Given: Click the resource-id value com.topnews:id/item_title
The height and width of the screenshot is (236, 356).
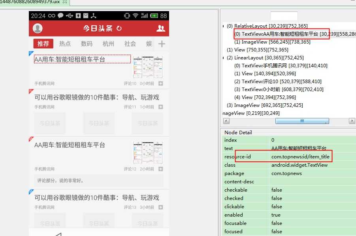Looking at the screenshot, I should point(300,156).
